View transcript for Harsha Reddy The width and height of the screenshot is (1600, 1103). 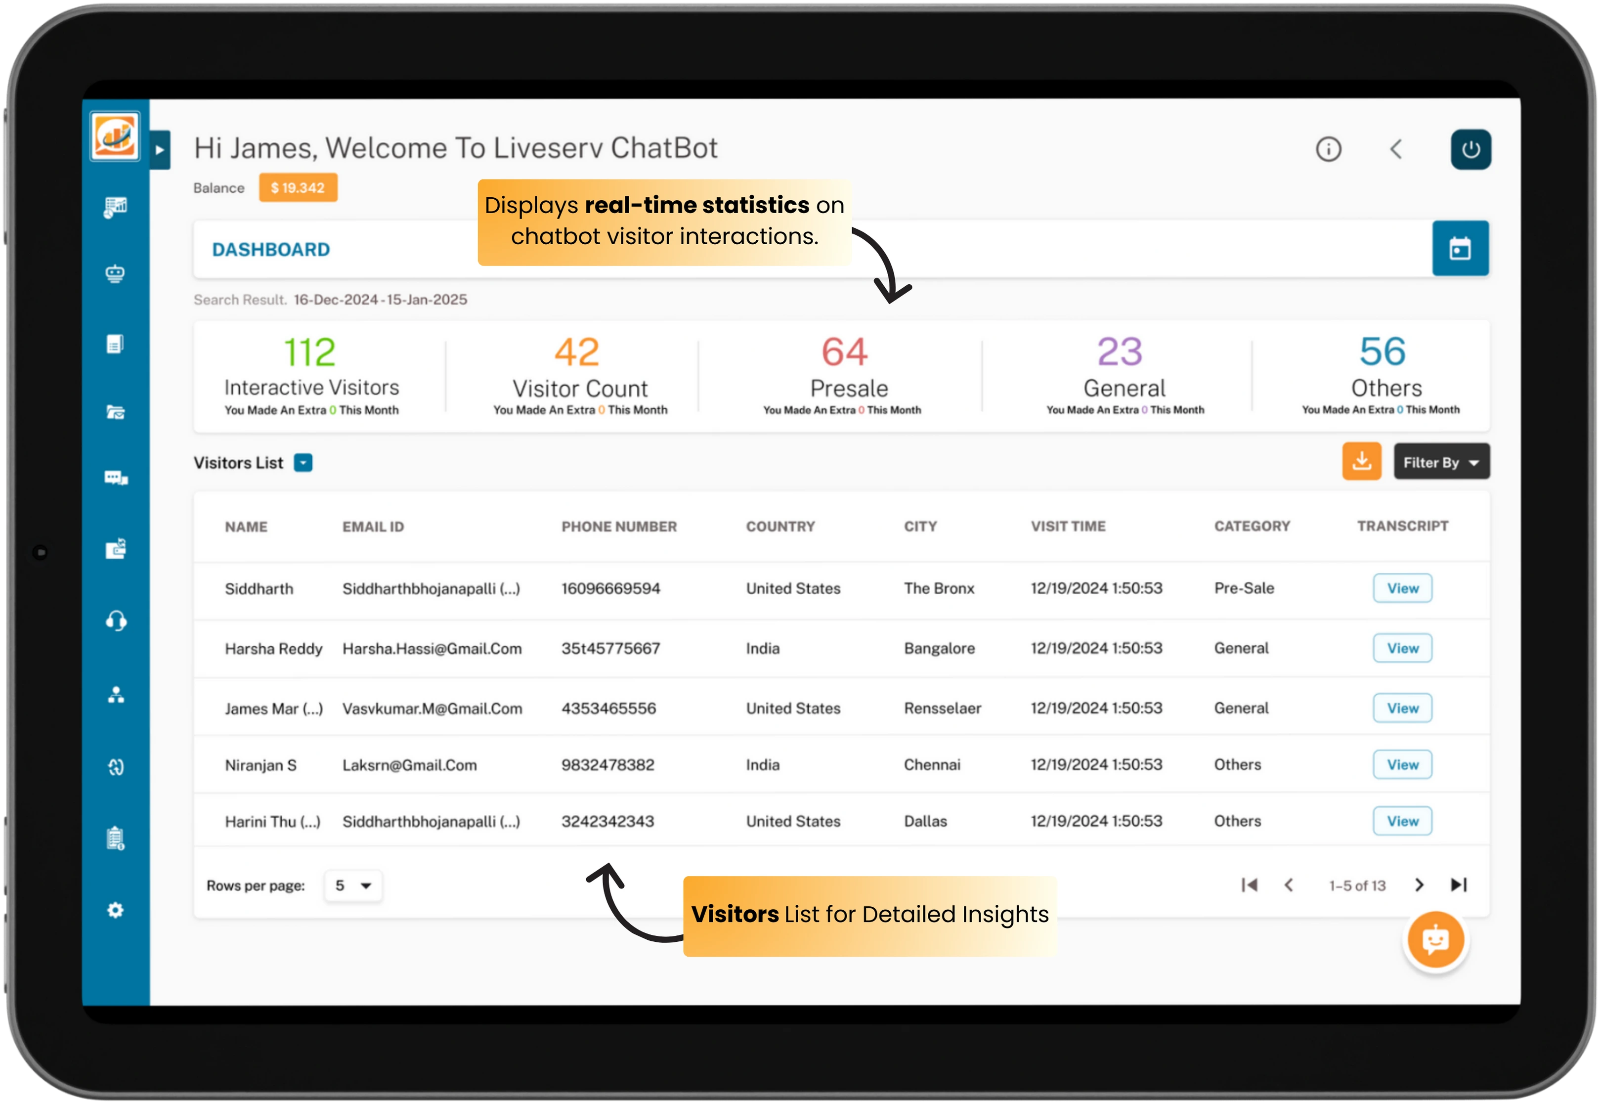tap(1402, 648)
